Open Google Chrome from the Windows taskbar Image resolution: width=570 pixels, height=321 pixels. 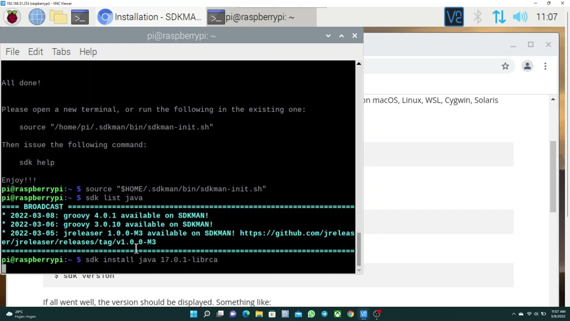tap(350, 314)
